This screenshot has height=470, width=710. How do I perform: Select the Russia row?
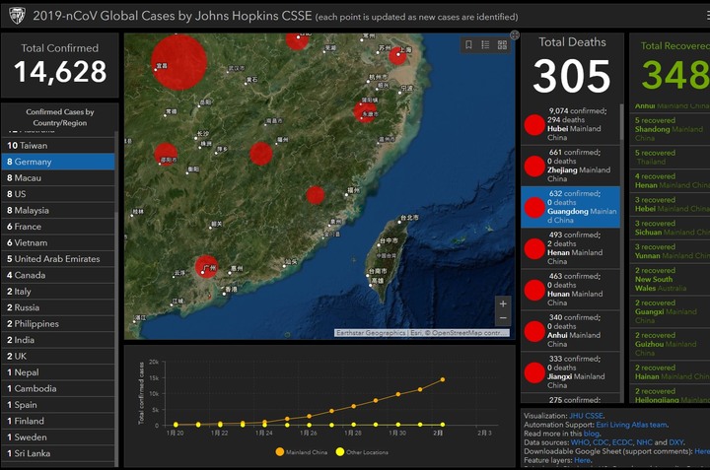click(x=58, y=307)
